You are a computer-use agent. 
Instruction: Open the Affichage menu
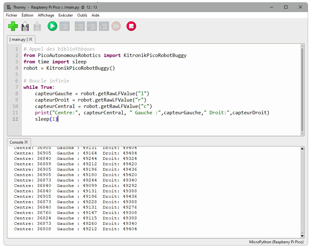click(x=46, y=15)
